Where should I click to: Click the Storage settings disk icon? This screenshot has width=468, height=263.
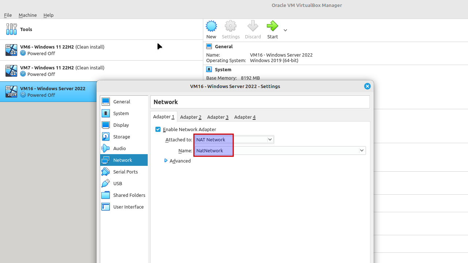(x=106, y=137)
